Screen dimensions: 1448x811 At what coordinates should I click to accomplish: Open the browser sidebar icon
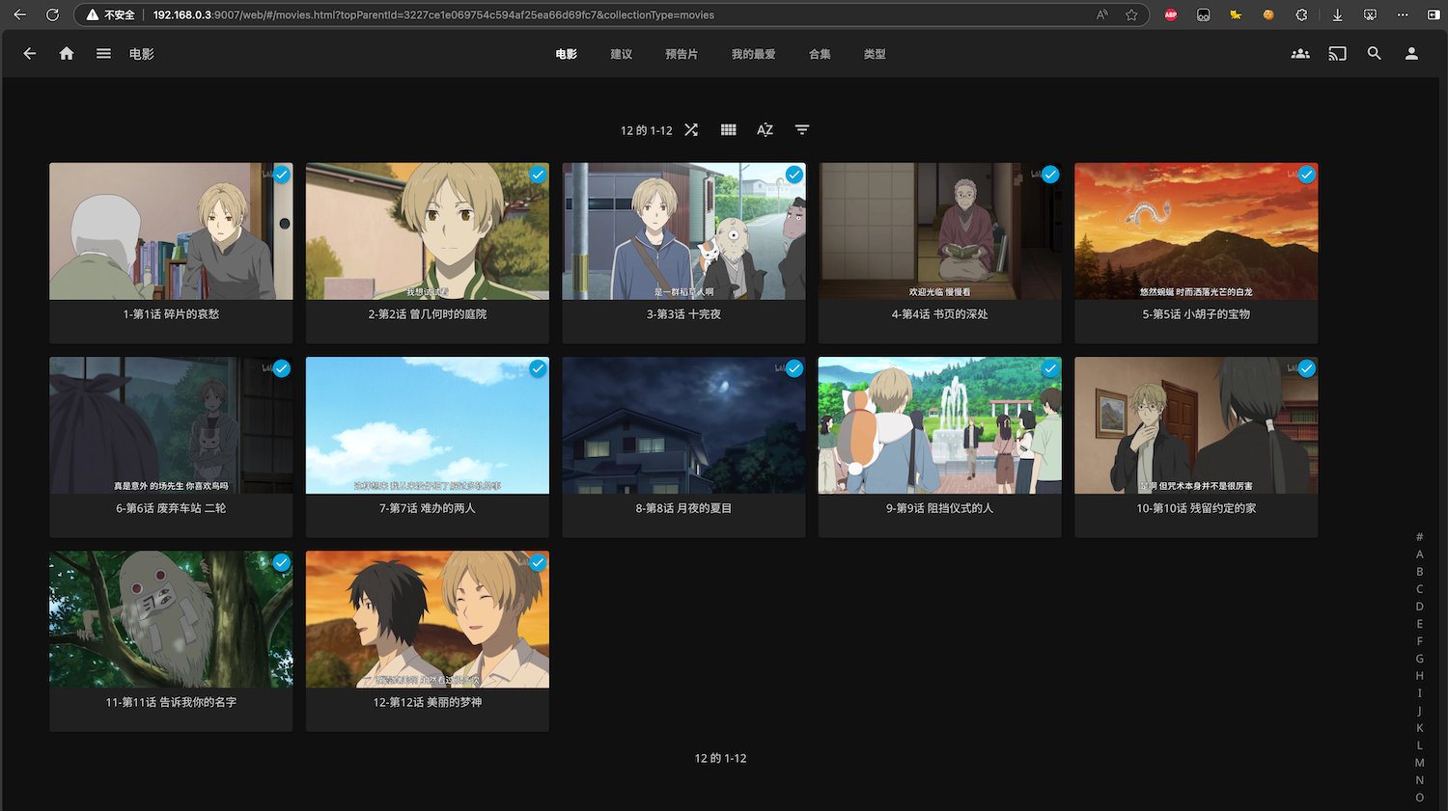[x=1434, y=14]
